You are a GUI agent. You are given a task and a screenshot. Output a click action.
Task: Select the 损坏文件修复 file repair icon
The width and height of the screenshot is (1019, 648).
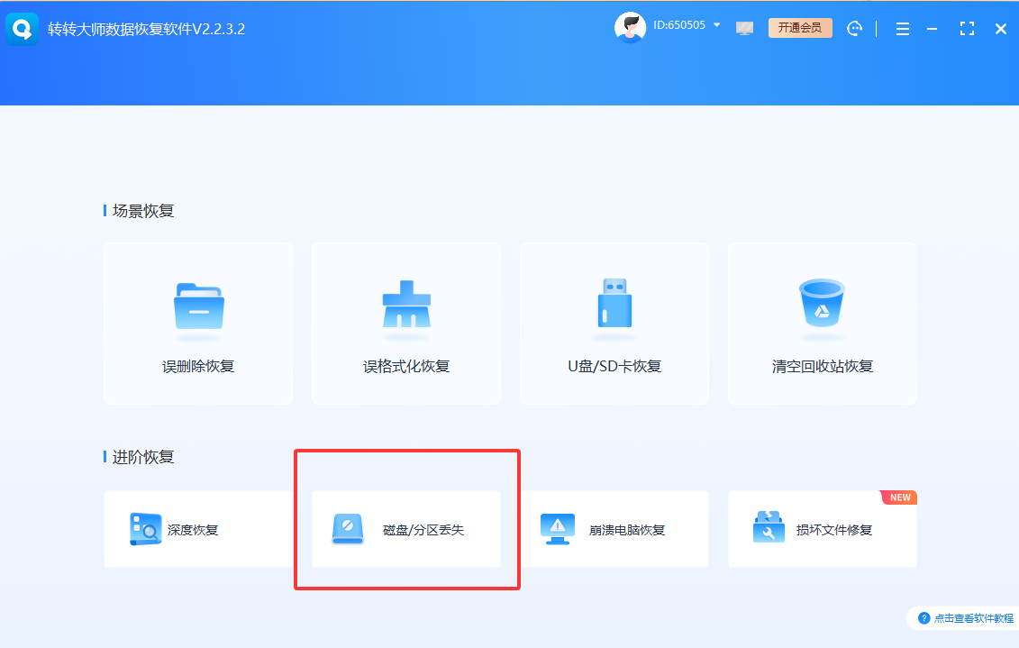[x=767, y=529]
